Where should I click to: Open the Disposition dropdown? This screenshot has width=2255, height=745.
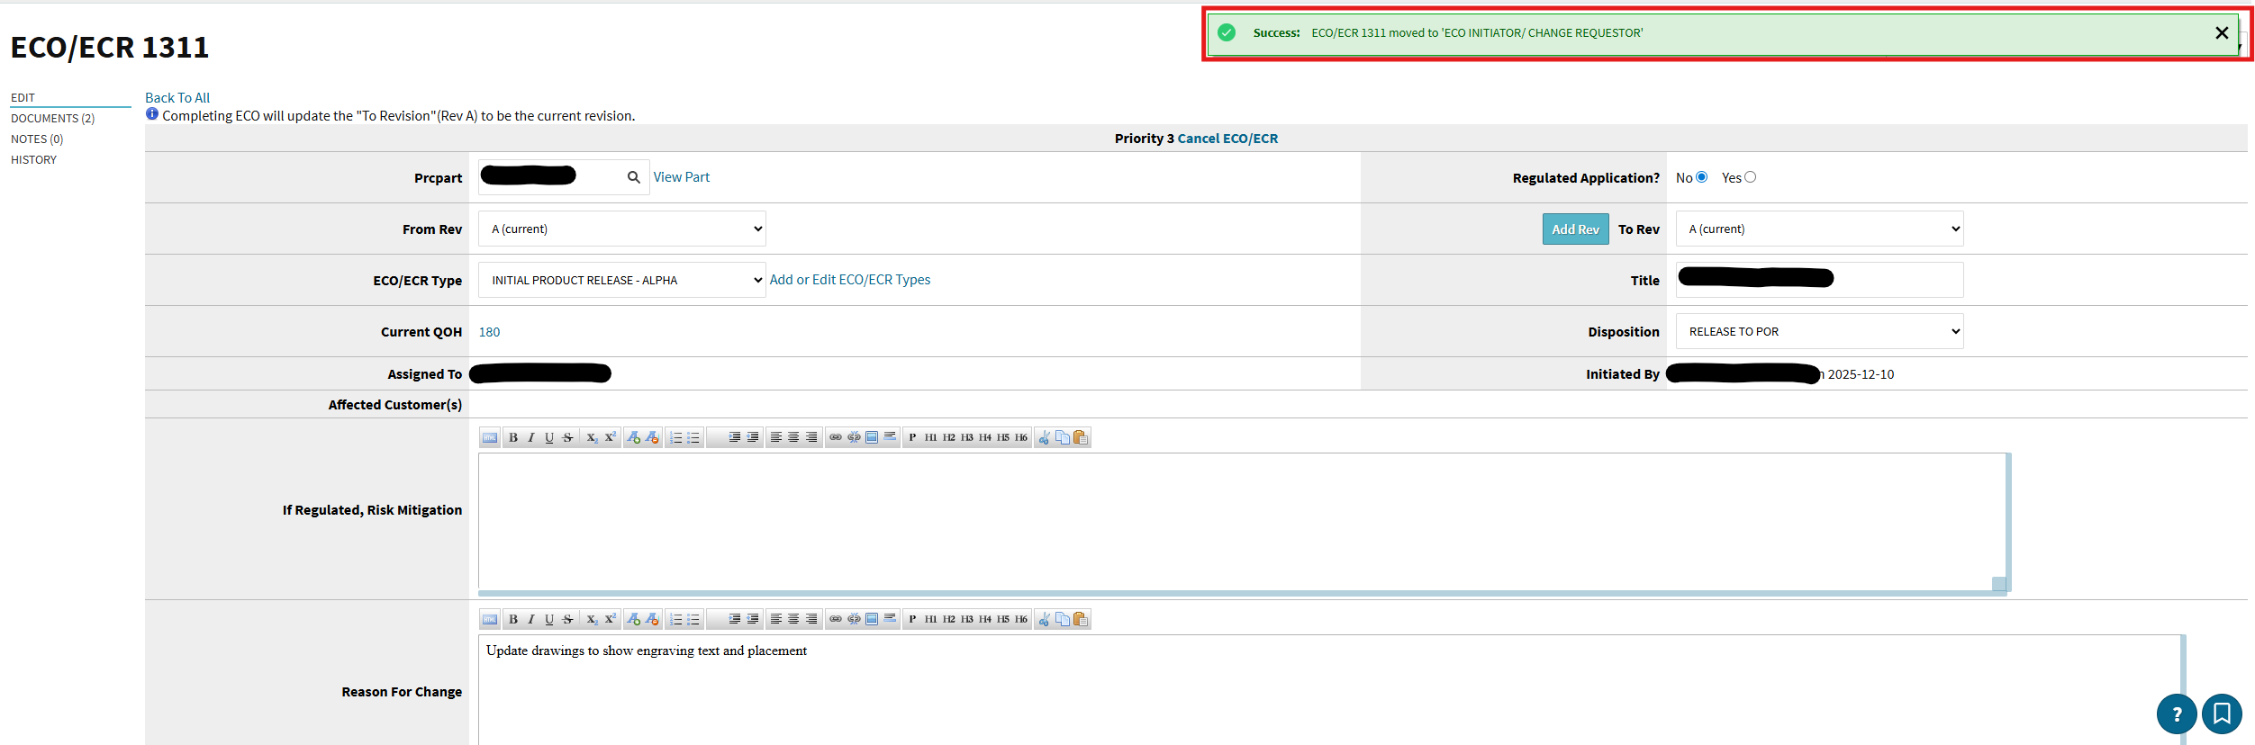1818,332
